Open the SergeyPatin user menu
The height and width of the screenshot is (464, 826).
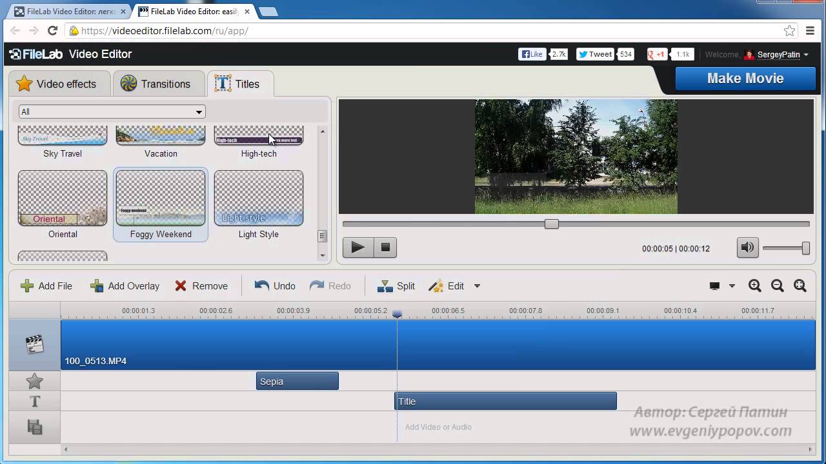(x=777, y=55)
